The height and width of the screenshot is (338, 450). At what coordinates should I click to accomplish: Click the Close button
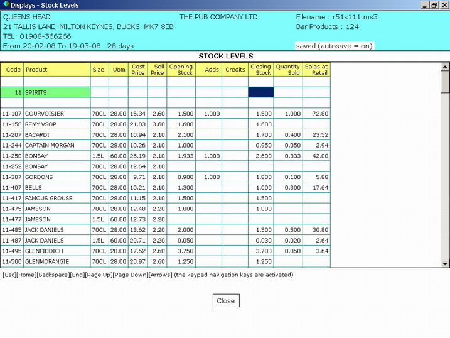point(225,301)
